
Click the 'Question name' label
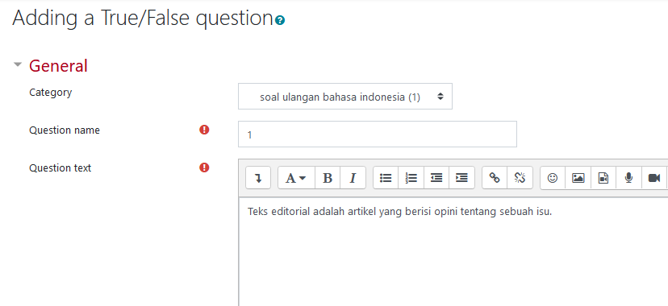click(x=65, y=130)
